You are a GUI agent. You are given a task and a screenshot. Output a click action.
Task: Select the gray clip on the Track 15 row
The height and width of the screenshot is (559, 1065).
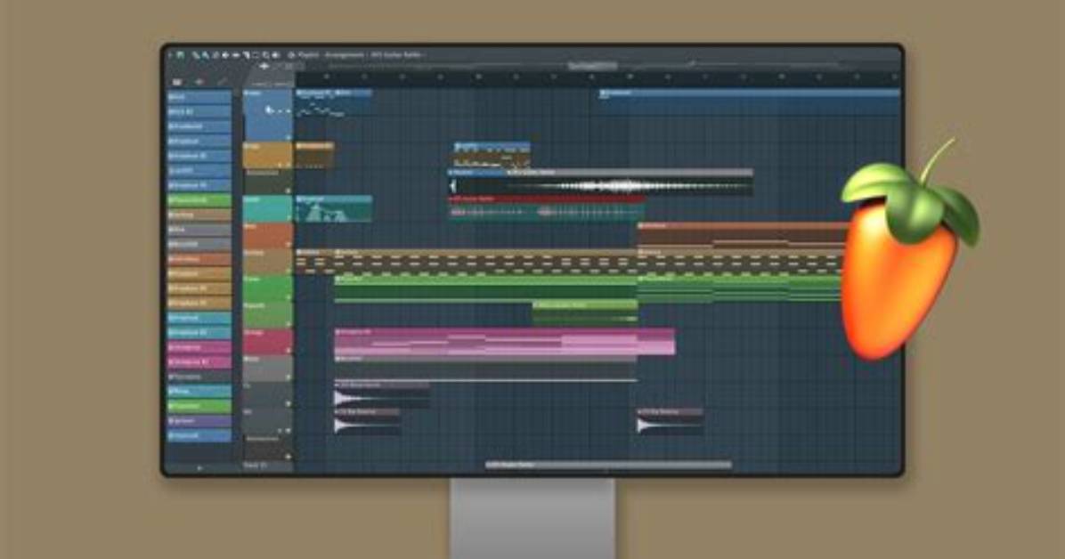tap(609, 466)
